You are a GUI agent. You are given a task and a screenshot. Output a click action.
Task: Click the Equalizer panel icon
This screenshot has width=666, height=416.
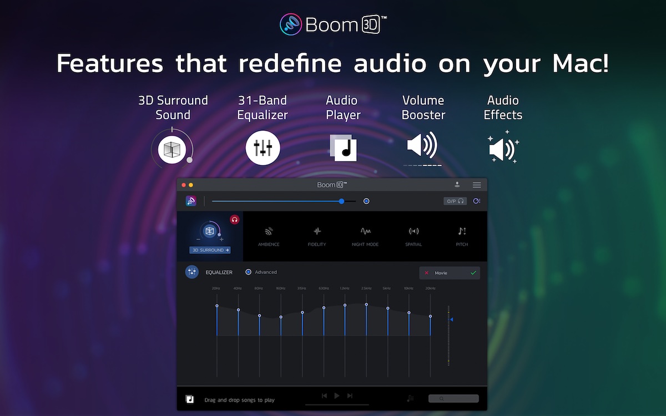[191, 272]
